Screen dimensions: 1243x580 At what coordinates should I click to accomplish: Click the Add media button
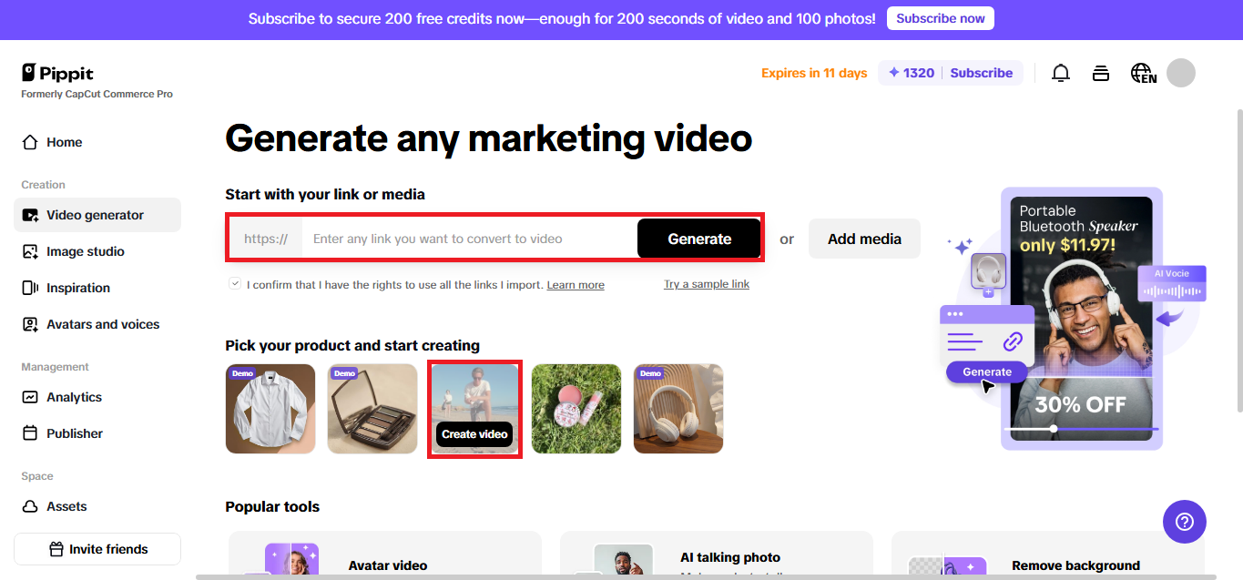(x=864, y=239)
